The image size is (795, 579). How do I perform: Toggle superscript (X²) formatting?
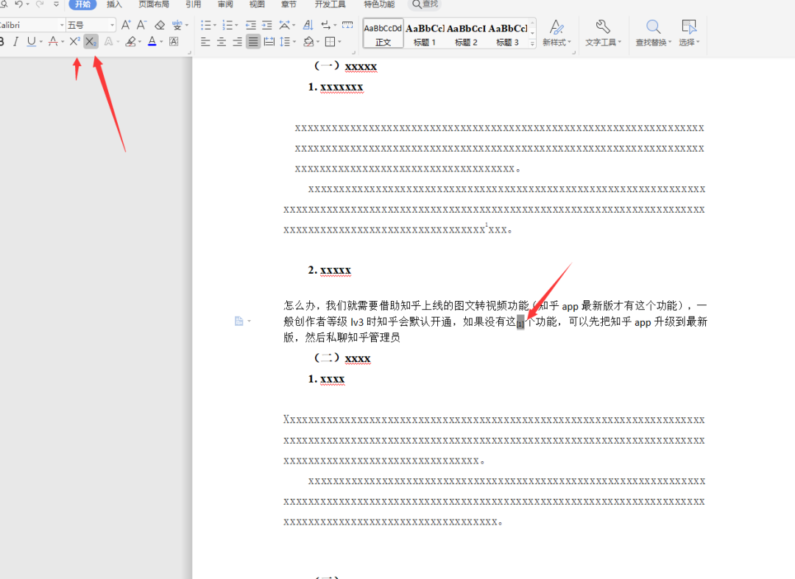point(74,42)
